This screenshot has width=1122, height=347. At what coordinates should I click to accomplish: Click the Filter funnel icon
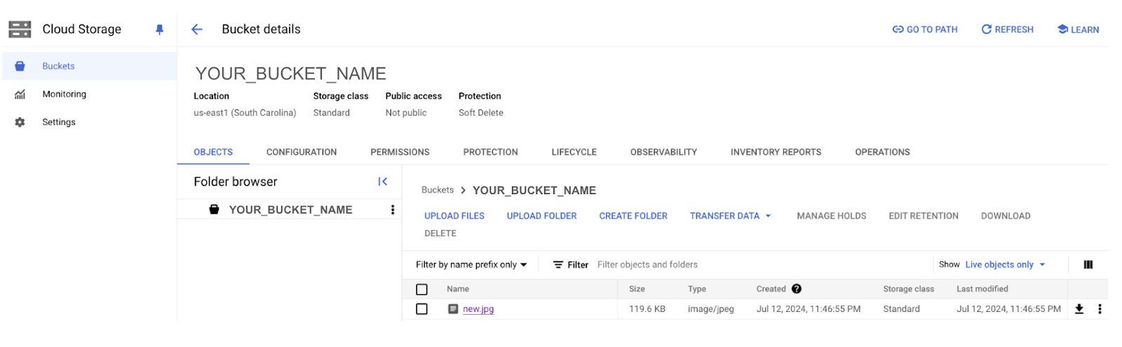[558, 265]
